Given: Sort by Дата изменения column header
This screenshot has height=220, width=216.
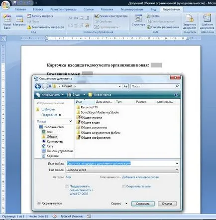Looking at the screenshot, I should pos(105,102).
